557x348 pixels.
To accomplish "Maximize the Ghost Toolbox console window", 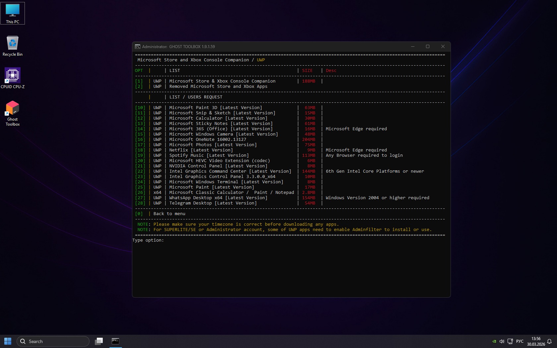I will tap(428, 46).
